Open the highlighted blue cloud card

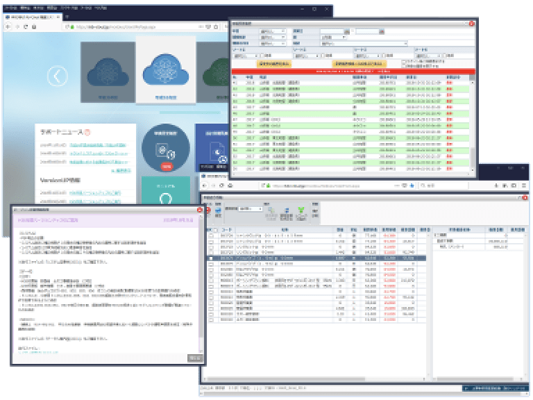[166, 69]
